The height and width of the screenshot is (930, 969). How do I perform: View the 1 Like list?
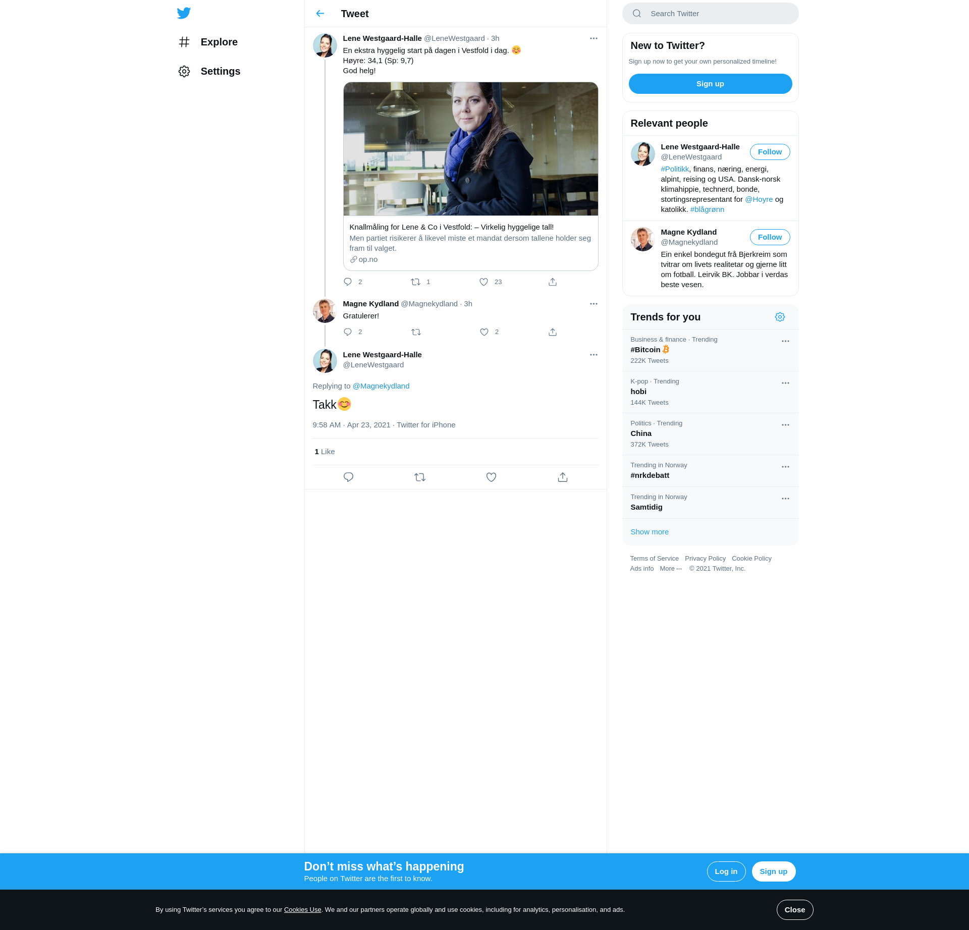click(325, 452)
